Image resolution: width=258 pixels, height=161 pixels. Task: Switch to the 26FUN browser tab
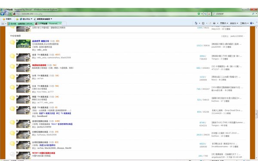(21, 24)
